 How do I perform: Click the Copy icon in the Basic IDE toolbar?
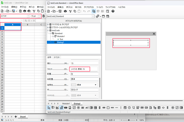coord(75,11)
